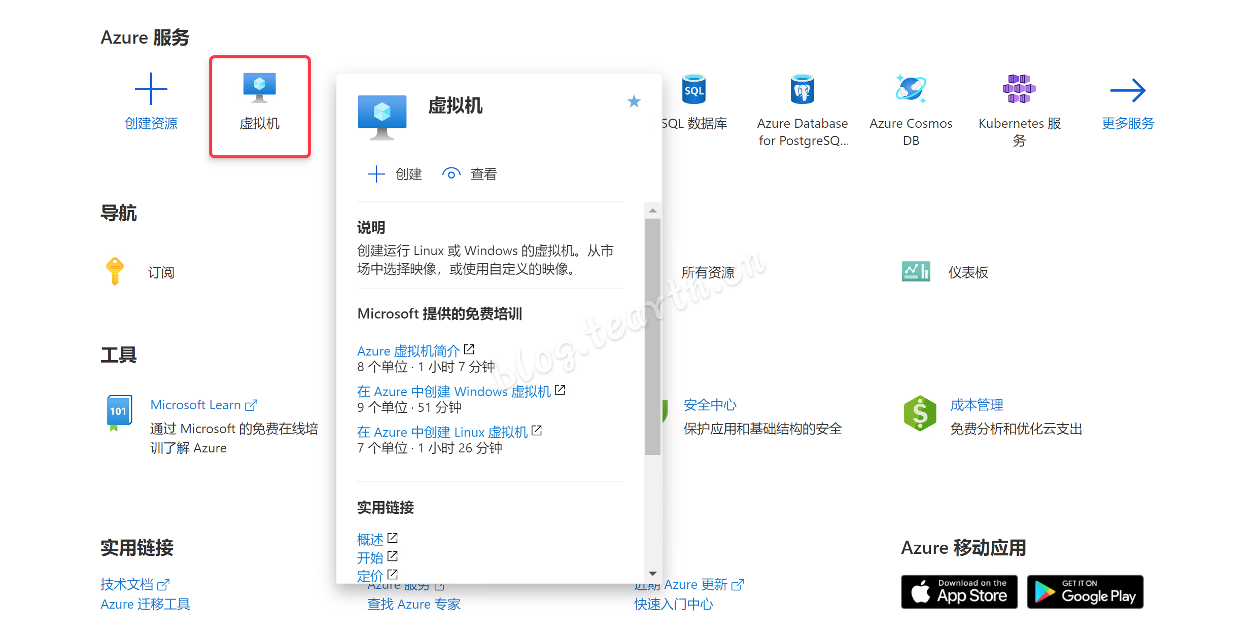This screenshot has width=1254, height=635.
Task: Open the 查找 Azure 专家 link
Action: coord(414,604)
